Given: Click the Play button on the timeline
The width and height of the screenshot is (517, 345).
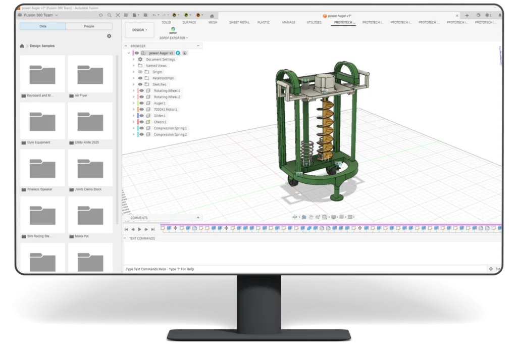Looking at the screenshot, I should [139, 229].
